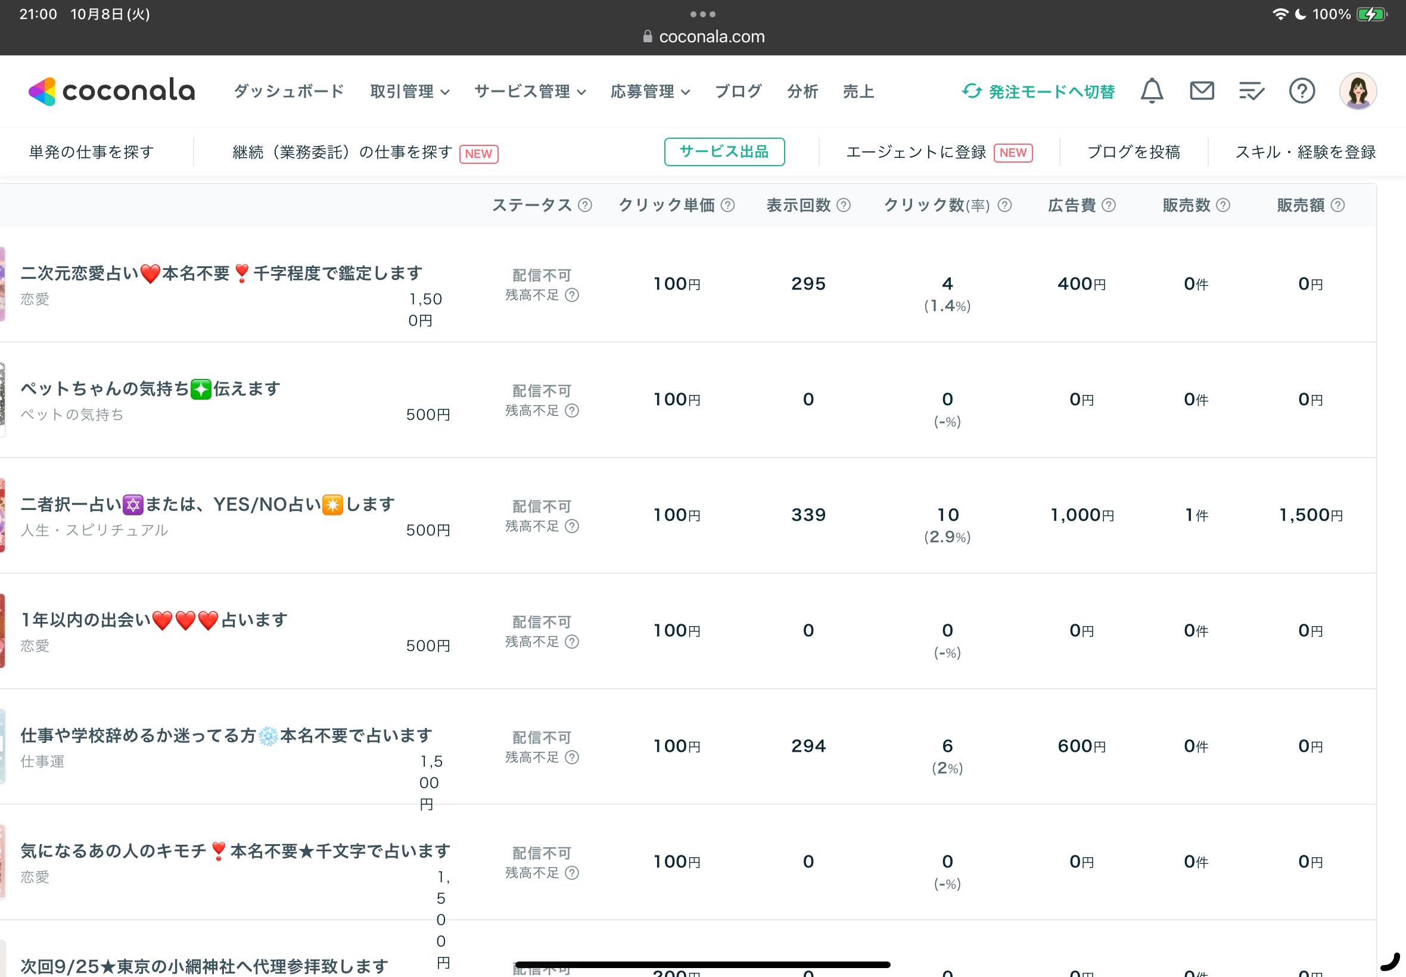Open notifications bell icon

click(x=1152, y=91)
